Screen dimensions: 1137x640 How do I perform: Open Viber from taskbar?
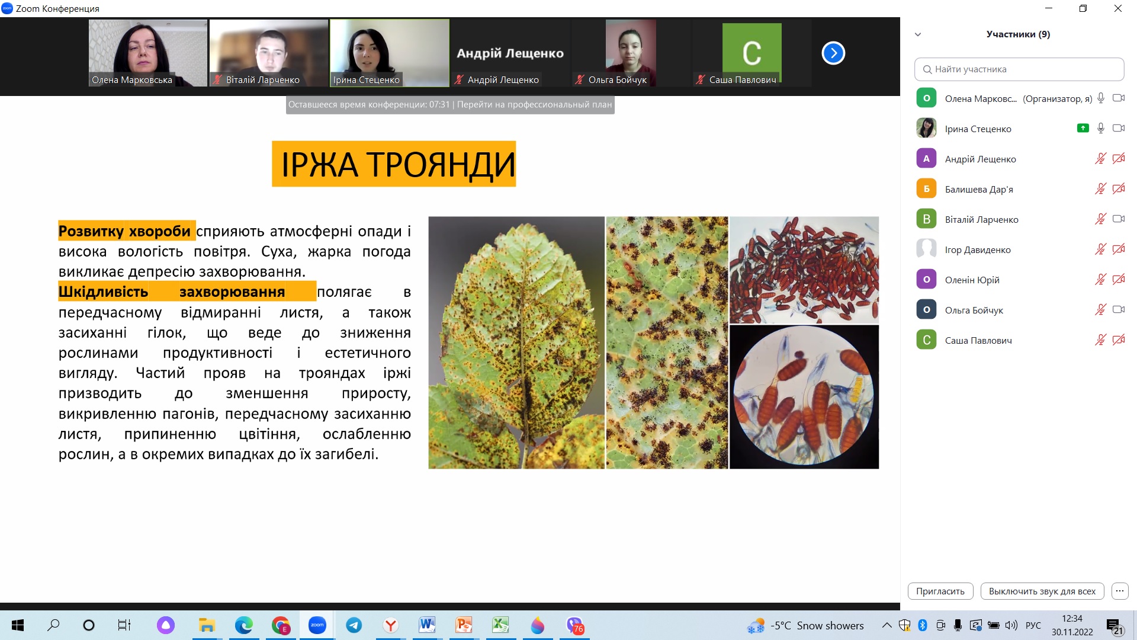(x=574, y=625)
